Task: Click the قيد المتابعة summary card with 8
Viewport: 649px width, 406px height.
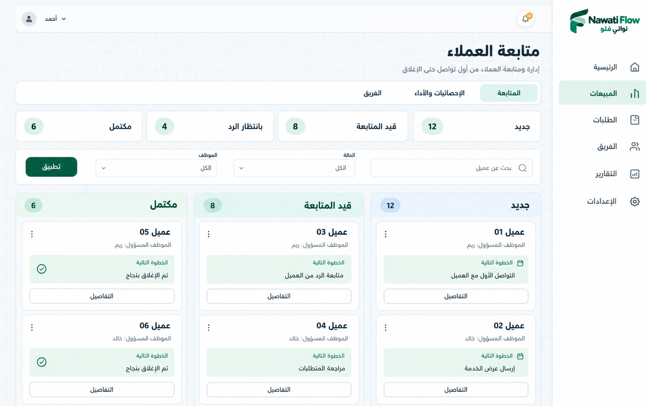Action: pos(343,126)
